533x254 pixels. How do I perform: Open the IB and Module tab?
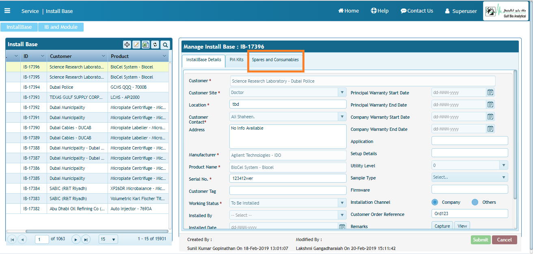(61, 27)
